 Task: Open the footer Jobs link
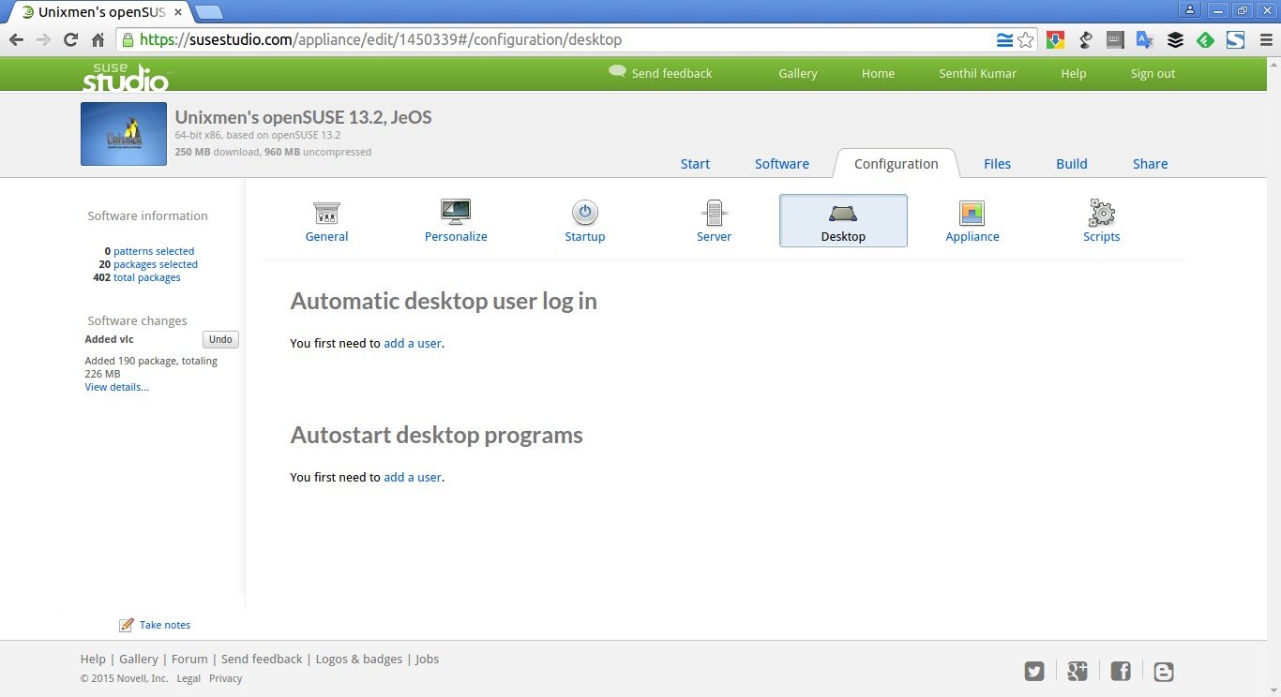pyautogui.click(x=427, y=659)
